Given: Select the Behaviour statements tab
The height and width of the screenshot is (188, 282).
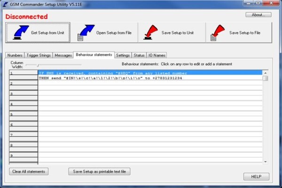Looking at the screenshot, I should click(x=94, y=55).
